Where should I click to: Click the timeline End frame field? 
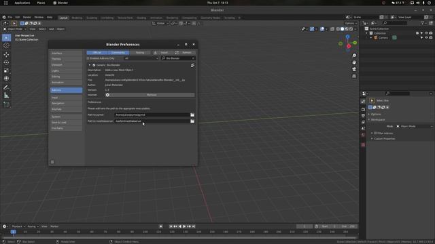coord(348,226)
